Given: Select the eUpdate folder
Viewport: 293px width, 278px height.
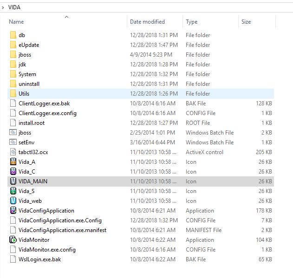Looking at the screenshot, I should [28, 45].
